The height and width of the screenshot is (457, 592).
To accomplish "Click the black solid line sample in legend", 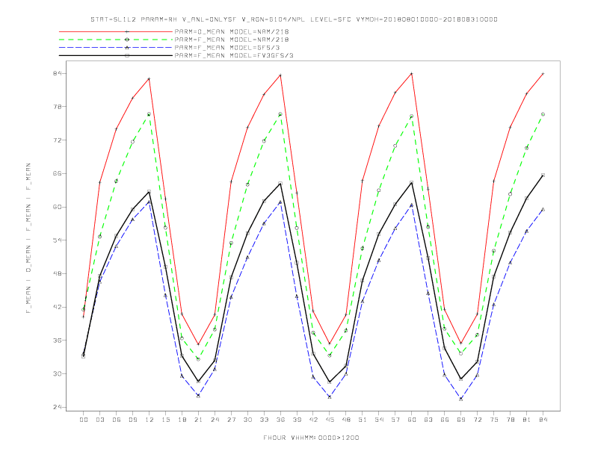I will click(116, 55).
